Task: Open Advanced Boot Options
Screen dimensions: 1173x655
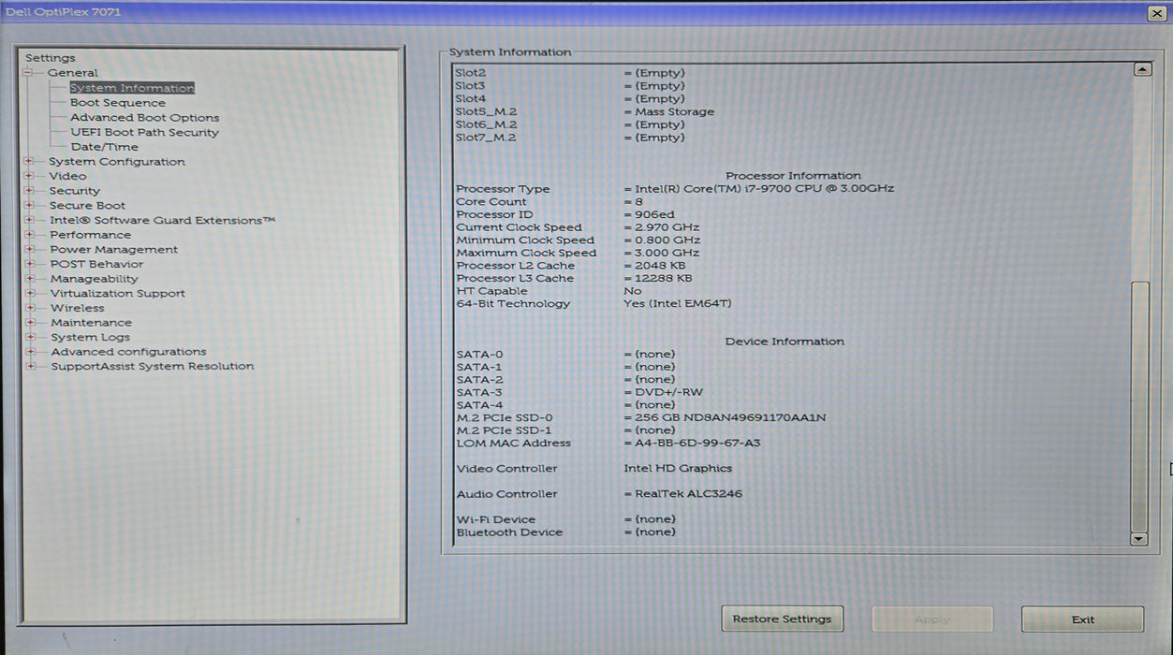Action: tap(145, 118)
